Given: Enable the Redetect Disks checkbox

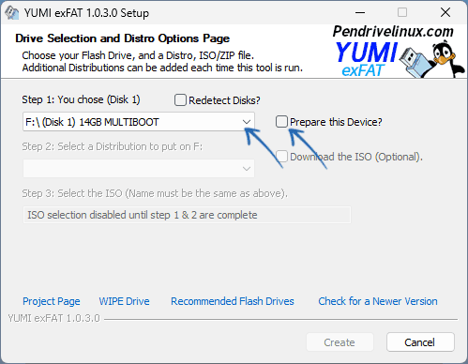Looking at the screenshot, I should pos(180,100).
